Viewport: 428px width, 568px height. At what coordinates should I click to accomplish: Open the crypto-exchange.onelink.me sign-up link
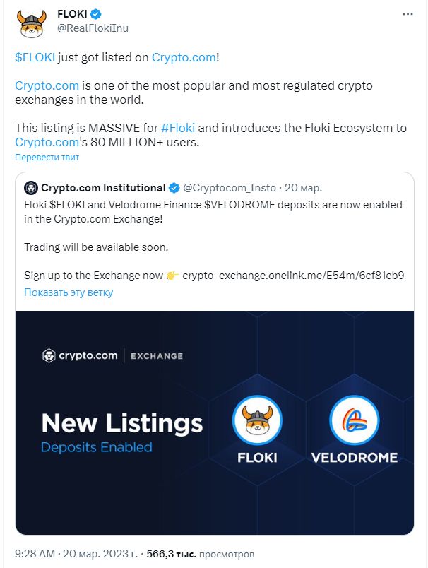pyautogui.click(x=293, y=276)
